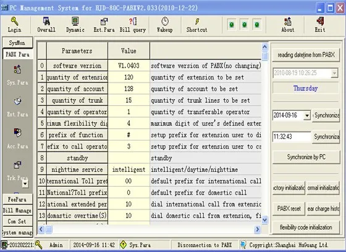Click the 11:32:43 time input field
Image resolution: width=346 pixels, height=252 pixels.
click(292, 137)
